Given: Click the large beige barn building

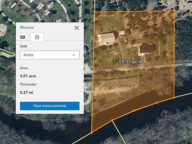Looking at the screenshot, I should point(106,39).
